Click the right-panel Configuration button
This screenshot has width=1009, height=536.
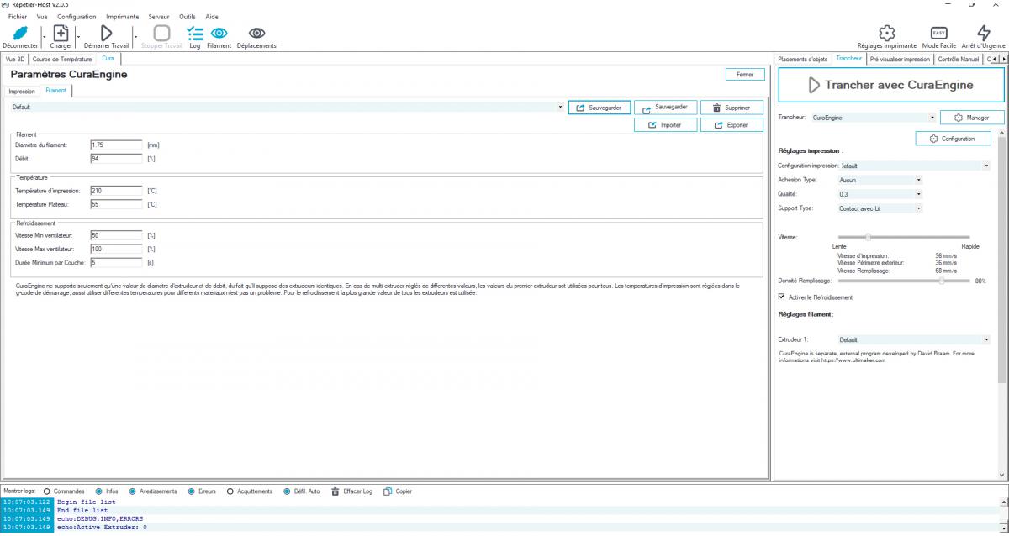tap(954, 138)
